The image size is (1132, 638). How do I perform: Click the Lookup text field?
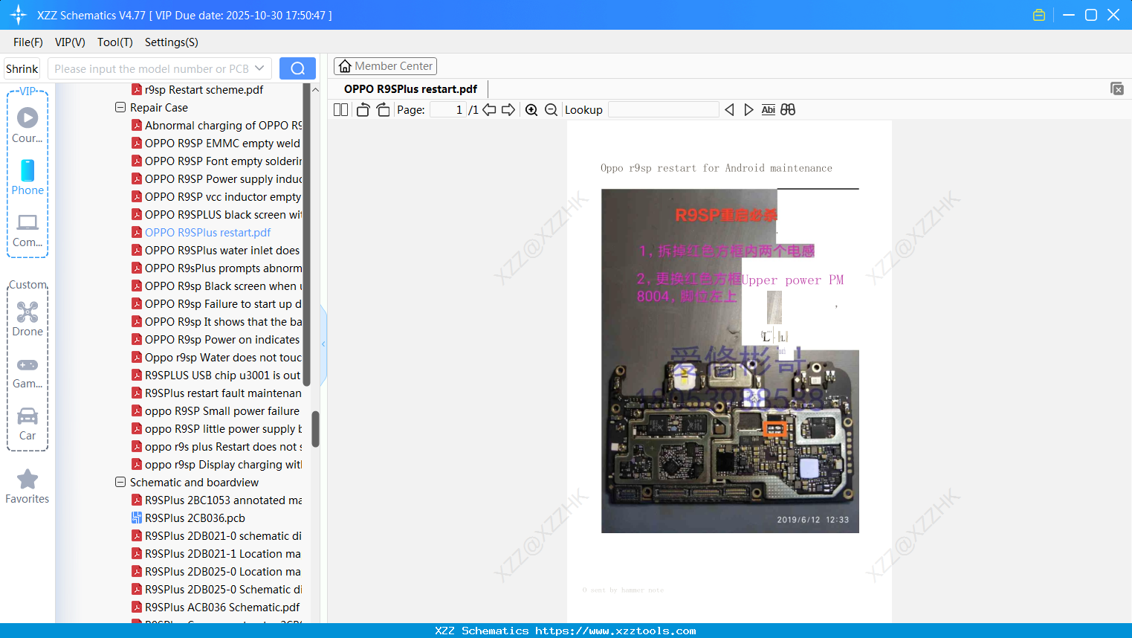pyautogui.click(x=664, y=110)
